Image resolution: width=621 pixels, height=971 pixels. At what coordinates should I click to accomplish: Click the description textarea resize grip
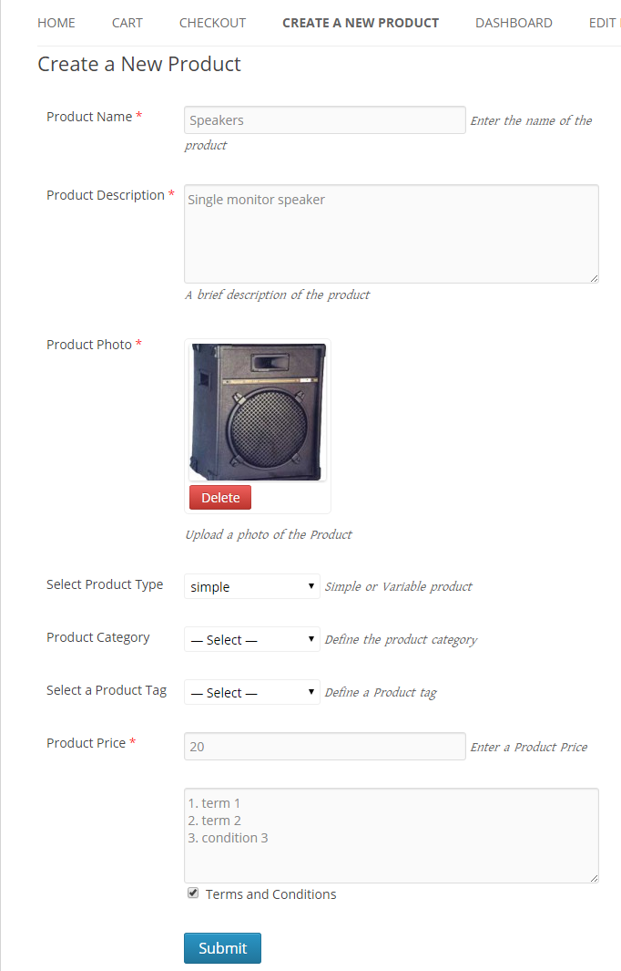click(x=595, y=278)
